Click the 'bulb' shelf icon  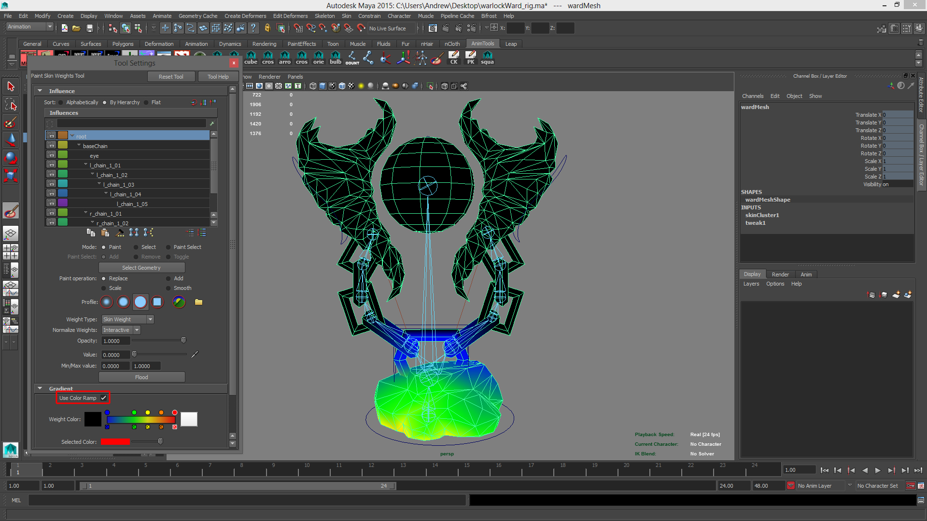(335, 57)
